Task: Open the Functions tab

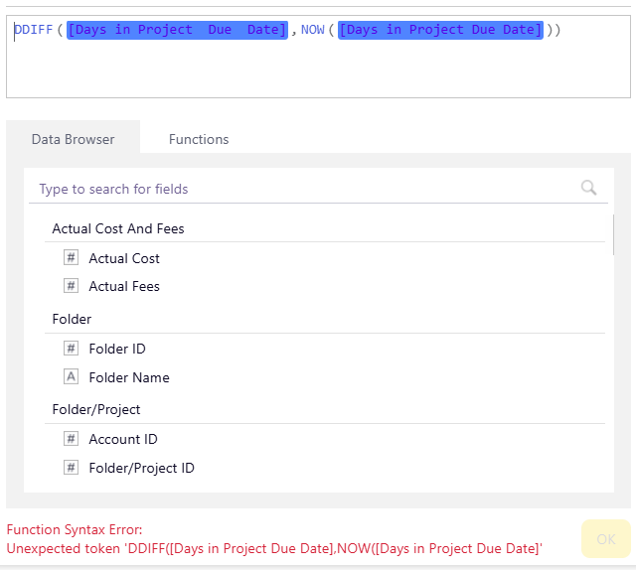Action: pos(199,139)
